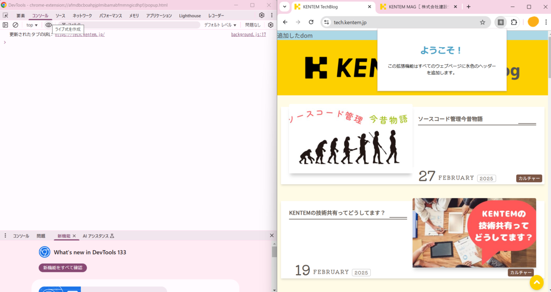Screen dimensions: 551x292
Task: Switch to the 要素 tab
Action: click(x=21, y=16)
